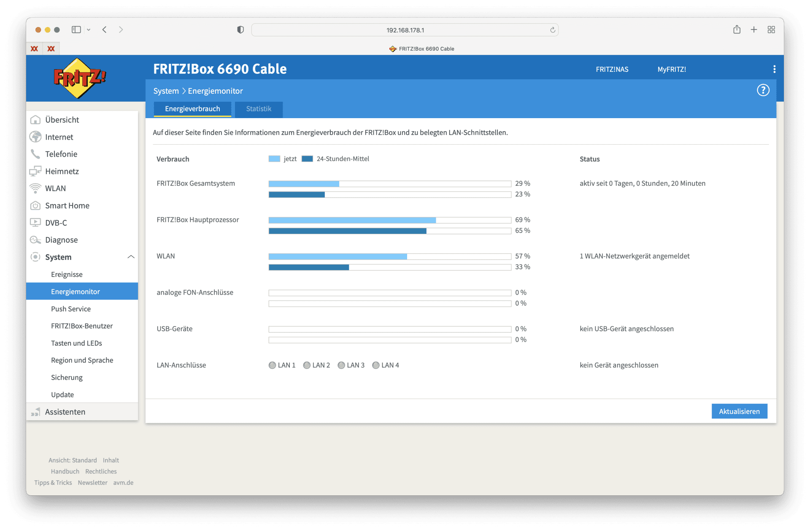The width and height of the screenshot is (810, 530).
Task: Click the first pinned XX tab
Action: [35, 49]
